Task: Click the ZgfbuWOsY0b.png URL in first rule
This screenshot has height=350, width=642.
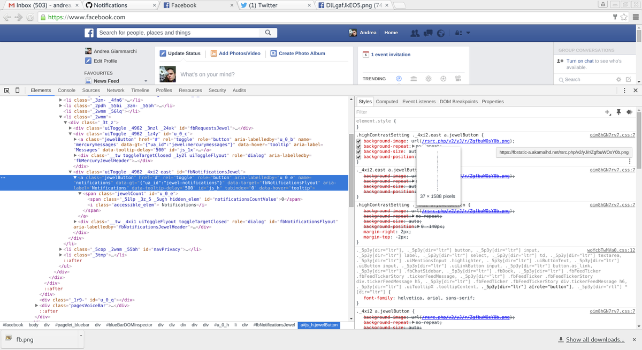Action: [x=467, y=141]
